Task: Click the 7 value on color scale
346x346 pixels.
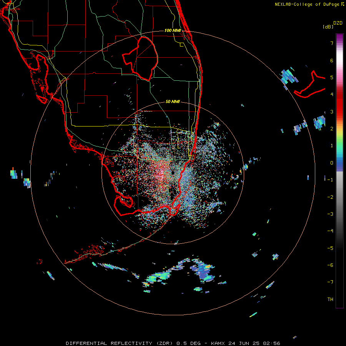Action: [x=332, y=43]
